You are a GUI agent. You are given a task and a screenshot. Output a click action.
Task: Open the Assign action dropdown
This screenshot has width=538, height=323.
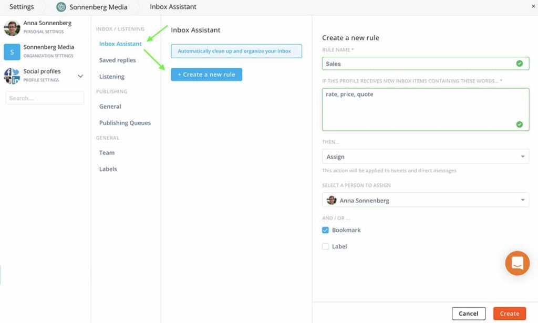425,157
